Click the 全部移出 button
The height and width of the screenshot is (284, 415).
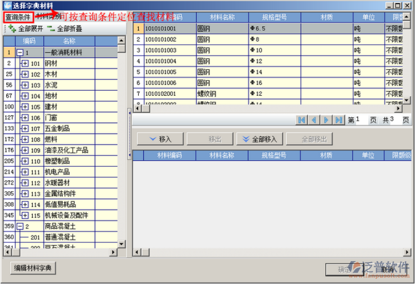coord(315,139)
